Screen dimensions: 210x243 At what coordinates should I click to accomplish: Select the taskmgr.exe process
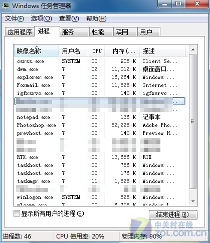(x=100, y=181)
